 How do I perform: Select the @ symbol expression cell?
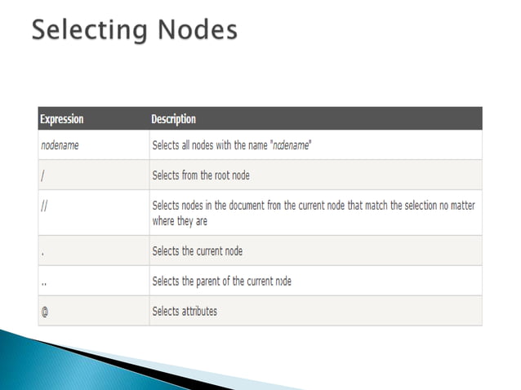[x=44, y=311]
